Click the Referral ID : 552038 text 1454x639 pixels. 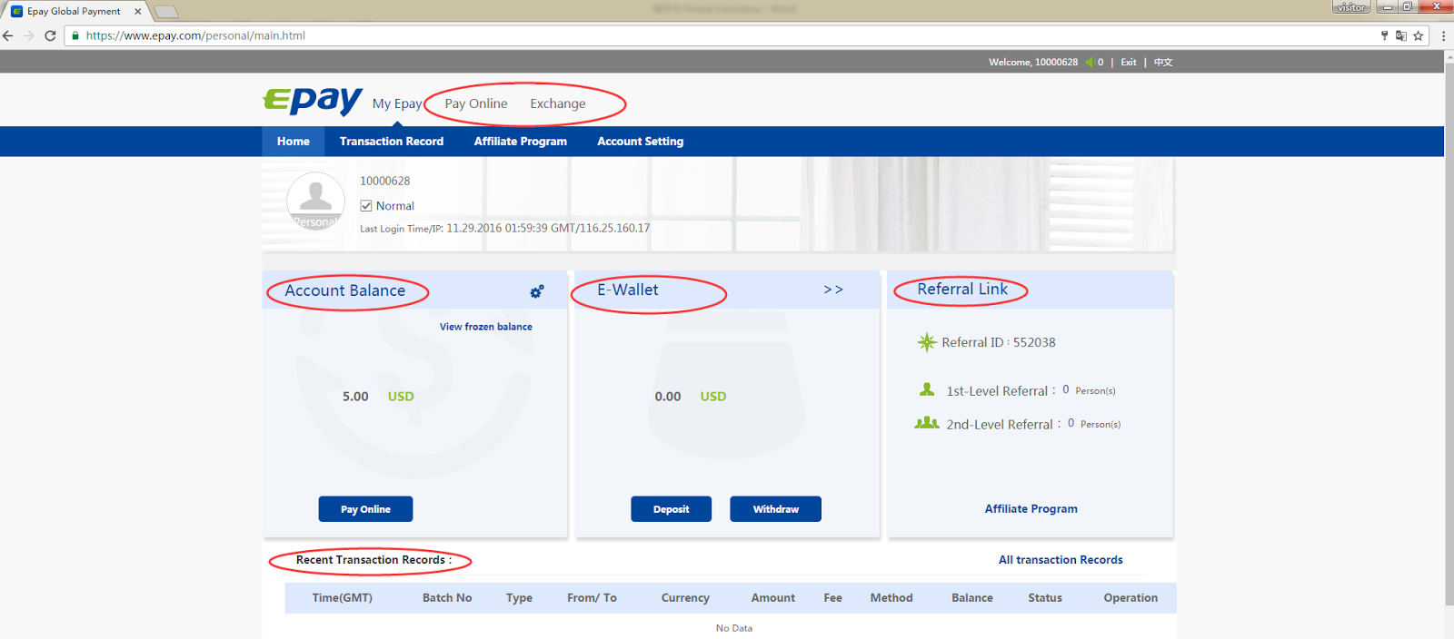coord(999,342)
